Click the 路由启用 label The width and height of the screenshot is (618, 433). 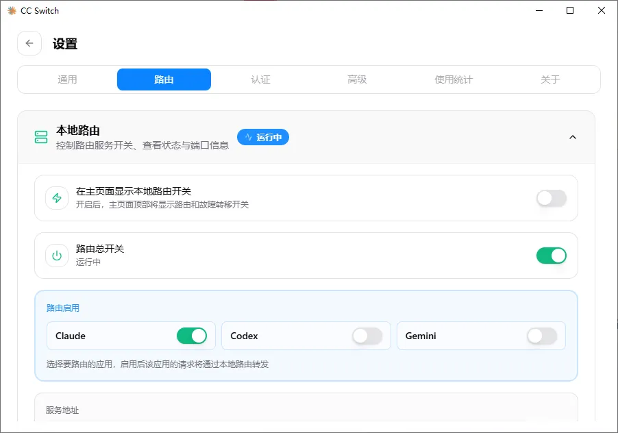63,308
